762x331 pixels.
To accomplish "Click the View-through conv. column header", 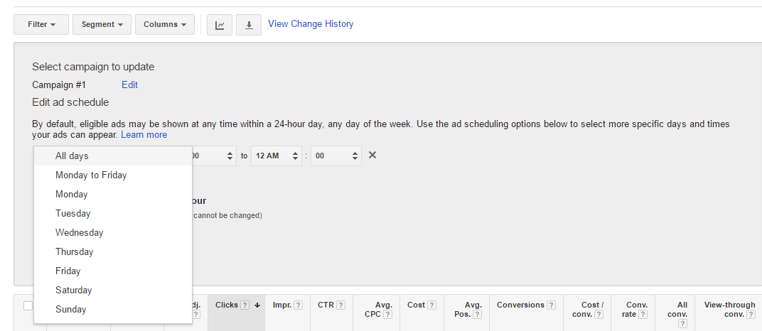I will pos(730,309).
